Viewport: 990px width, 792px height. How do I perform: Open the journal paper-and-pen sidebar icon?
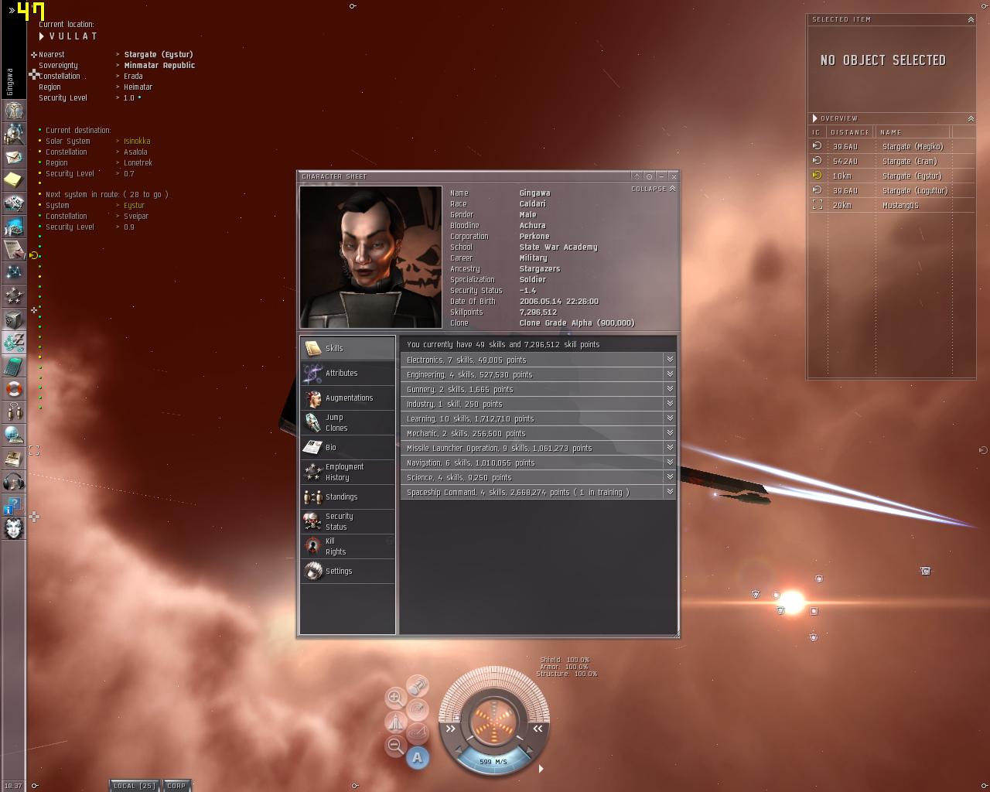point(13,250)
